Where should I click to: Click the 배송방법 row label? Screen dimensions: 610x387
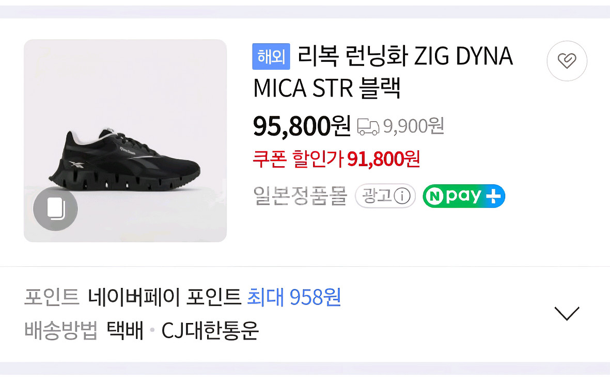[x=60, y=331]
